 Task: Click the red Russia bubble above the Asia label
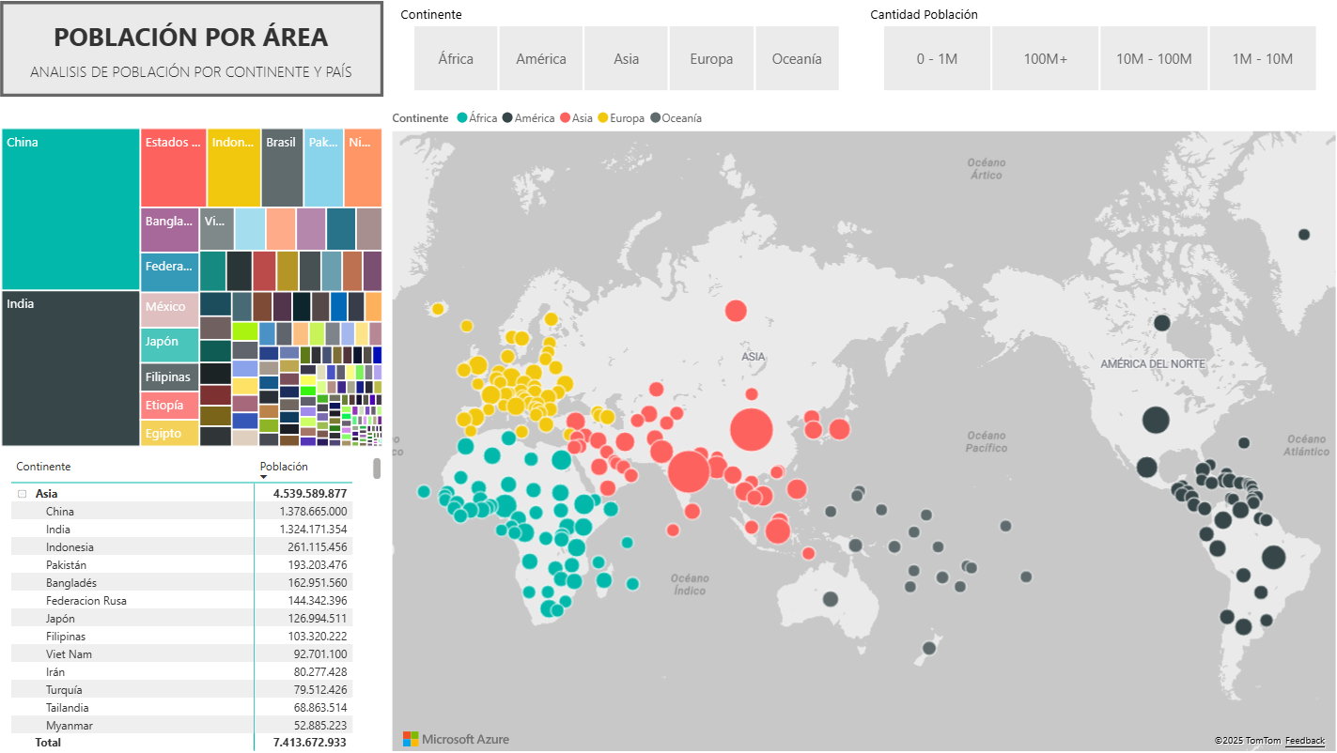pos(736,311)
